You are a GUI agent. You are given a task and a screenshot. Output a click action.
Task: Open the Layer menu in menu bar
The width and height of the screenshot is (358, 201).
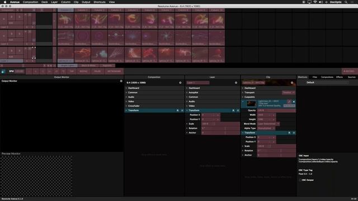[54, 2]
